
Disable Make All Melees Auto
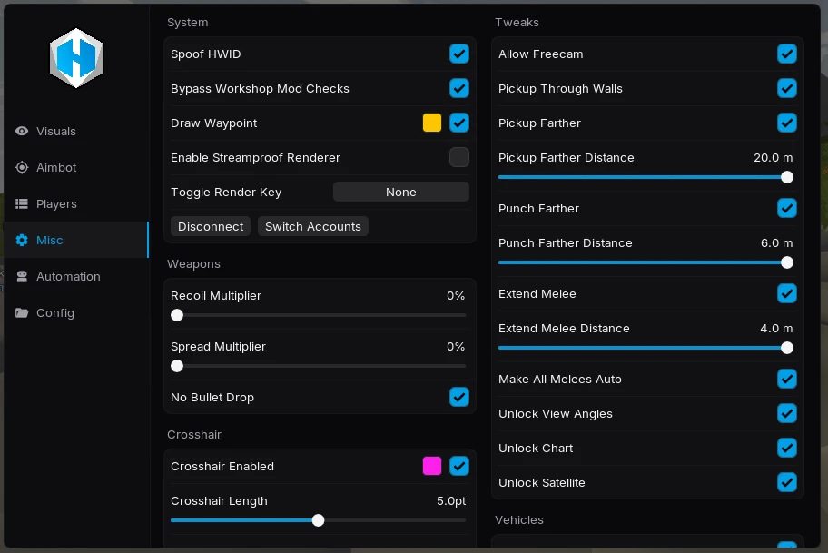tap(787, 379)
